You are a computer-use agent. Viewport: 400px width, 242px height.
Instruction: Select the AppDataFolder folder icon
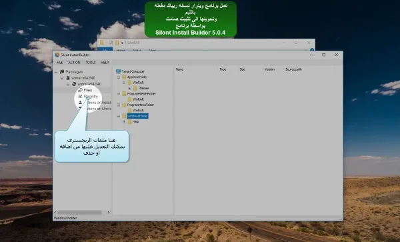pyautogui.click(x=124, y=77)
